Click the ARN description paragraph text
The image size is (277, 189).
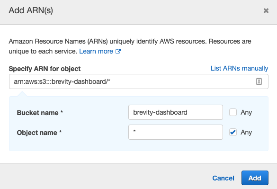pos(130,46)
